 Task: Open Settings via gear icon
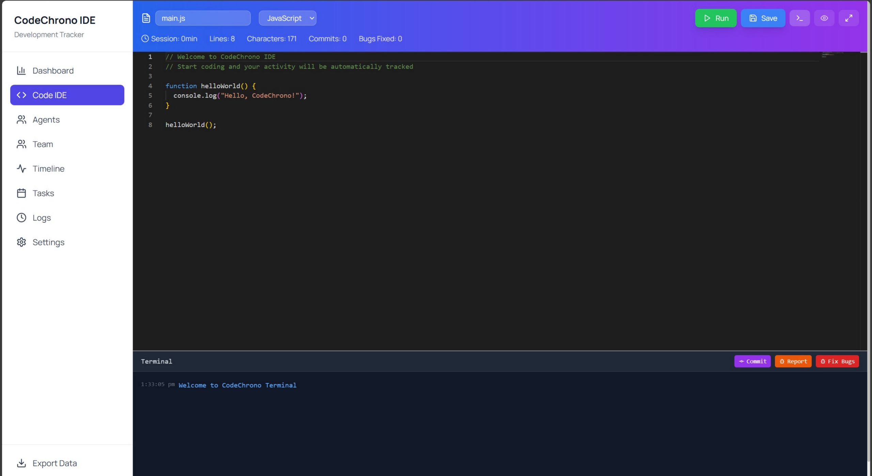(x=48, y=242)
